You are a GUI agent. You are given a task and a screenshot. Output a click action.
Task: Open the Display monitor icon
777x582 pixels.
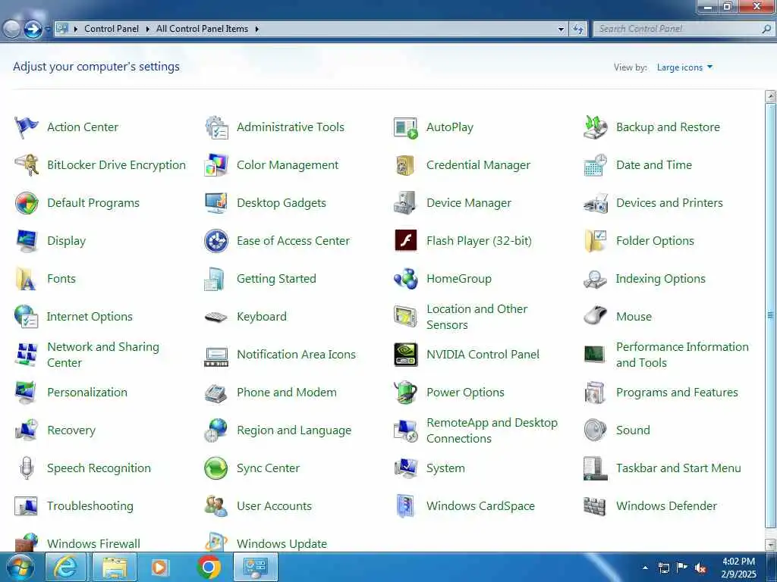point(27,241)
